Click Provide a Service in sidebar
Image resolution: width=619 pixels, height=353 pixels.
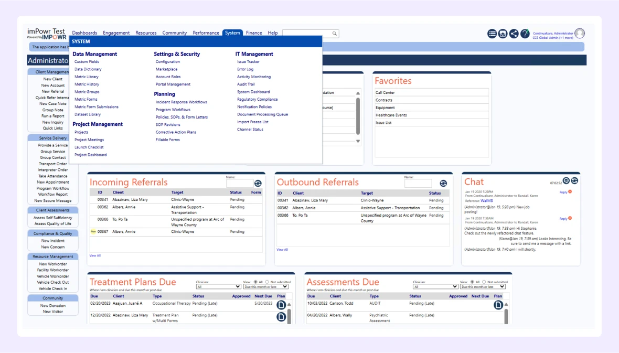point(53,145)
